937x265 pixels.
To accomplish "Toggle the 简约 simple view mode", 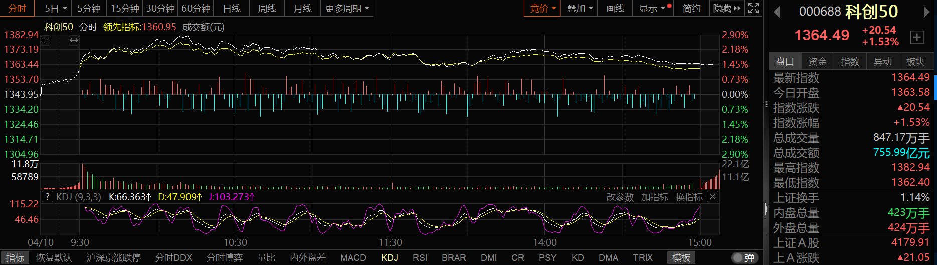I will click(691, 8).
